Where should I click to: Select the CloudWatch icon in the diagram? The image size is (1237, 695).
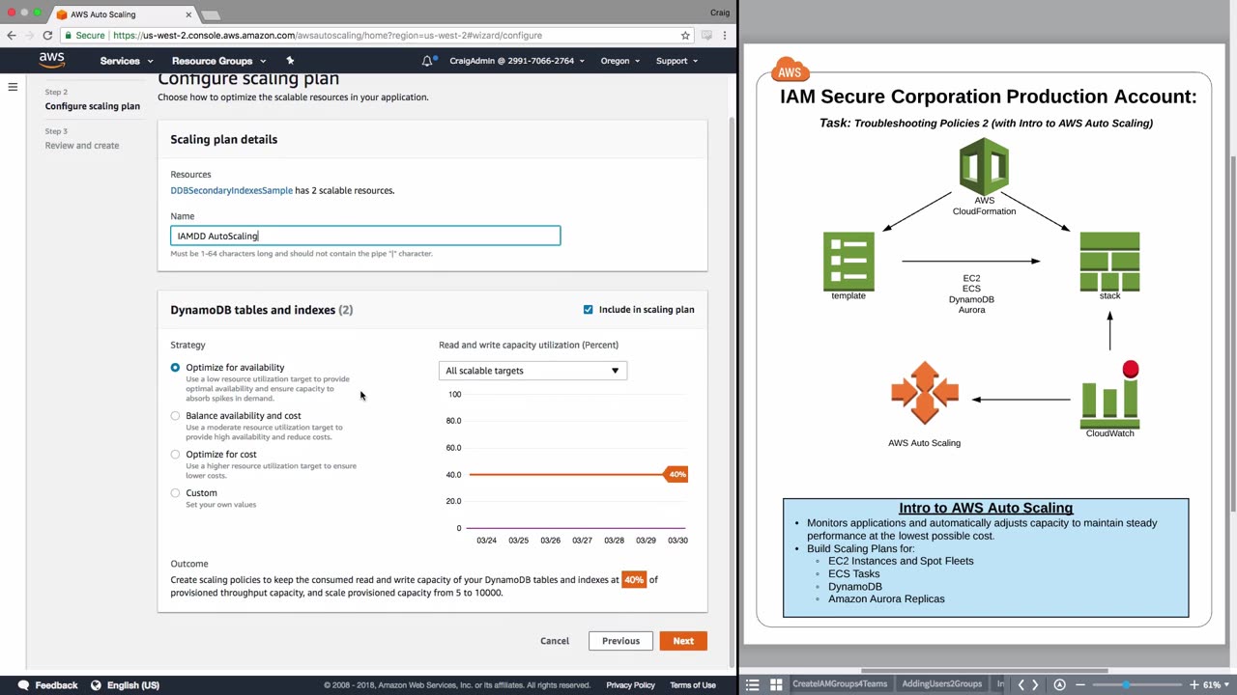tap(1109, 403)
